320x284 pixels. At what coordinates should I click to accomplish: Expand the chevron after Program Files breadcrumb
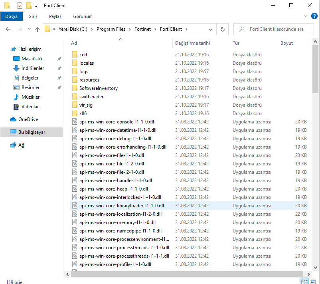130,30
